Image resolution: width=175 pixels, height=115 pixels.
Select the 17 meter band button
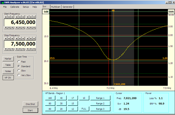(x=73, y=98)
